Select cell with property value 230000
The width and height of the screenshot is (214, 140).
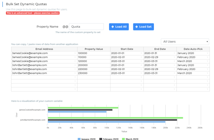click(x=93, y=73)
